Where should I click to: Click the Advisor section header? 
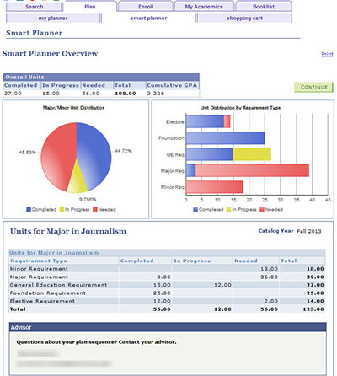(x=168, y=327)
